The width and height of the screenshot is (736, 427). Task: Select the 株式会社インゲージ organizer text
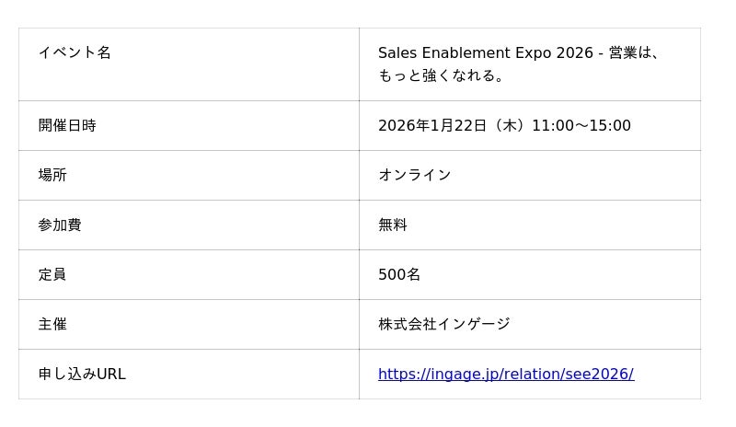[x=443, y=324]
